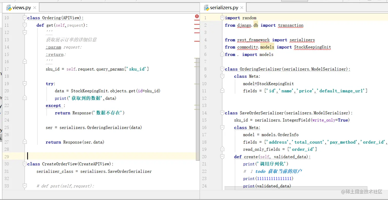Click line number 17 in views.py gutter
This screenshot has height=200, width=388.
7,69
